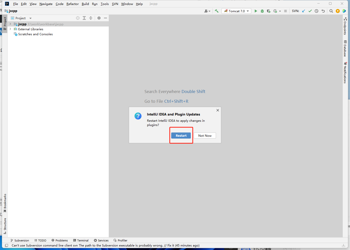Open the Profiler tool window tab
Image resolution: width=350 pixels, height=250 pixels.
point(120,240)
